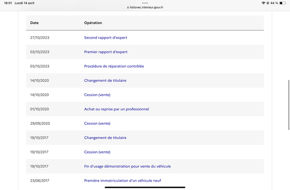Tap the histovec.interieur.gouv.fr address bar
The height and width of the screenshot is (190, 290).
pyautogui.click(x=145, y=7)
